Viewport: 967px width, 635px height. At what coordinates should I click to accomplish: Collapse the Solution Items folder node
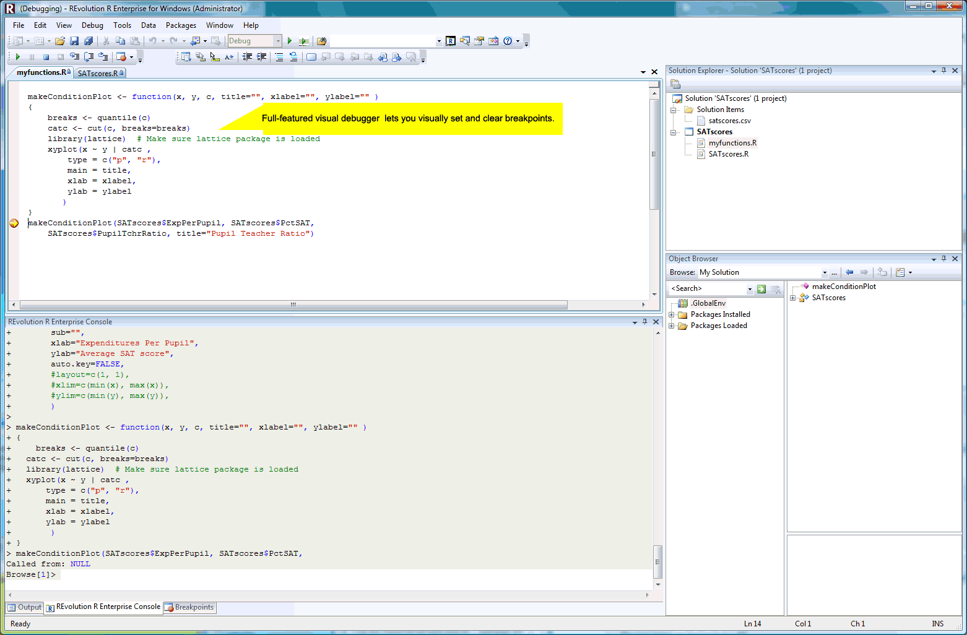[x=674, y=110]
